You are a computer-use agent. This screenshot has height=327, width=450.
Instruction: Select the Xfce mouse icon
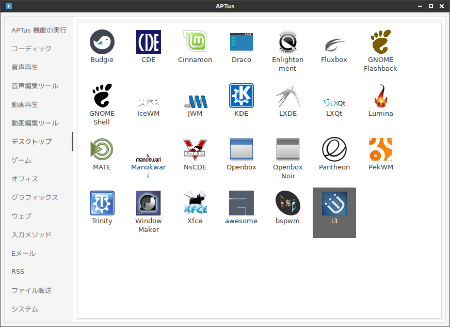(195, 203)
